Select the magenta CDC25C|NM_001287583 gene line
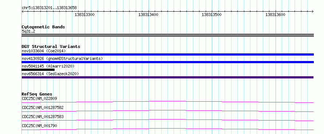The width and height of the screenshot is (324, 134). coord(167,120)
